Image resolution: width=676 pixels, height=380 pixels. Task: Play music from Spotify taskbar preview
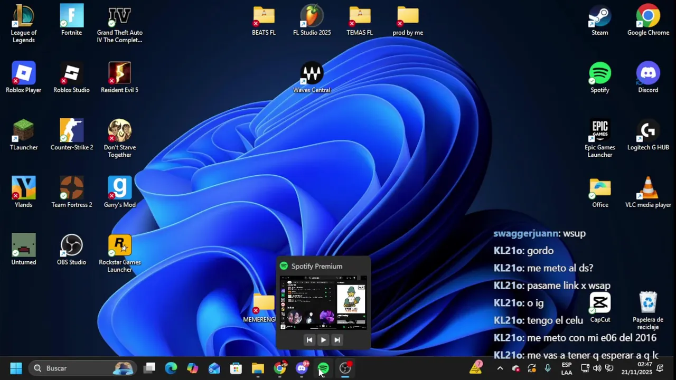click(x=323, y=340)
